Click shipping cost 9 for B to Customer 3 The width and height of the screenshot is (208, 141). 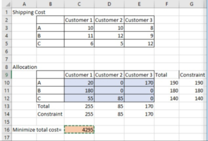pos(139,36)
